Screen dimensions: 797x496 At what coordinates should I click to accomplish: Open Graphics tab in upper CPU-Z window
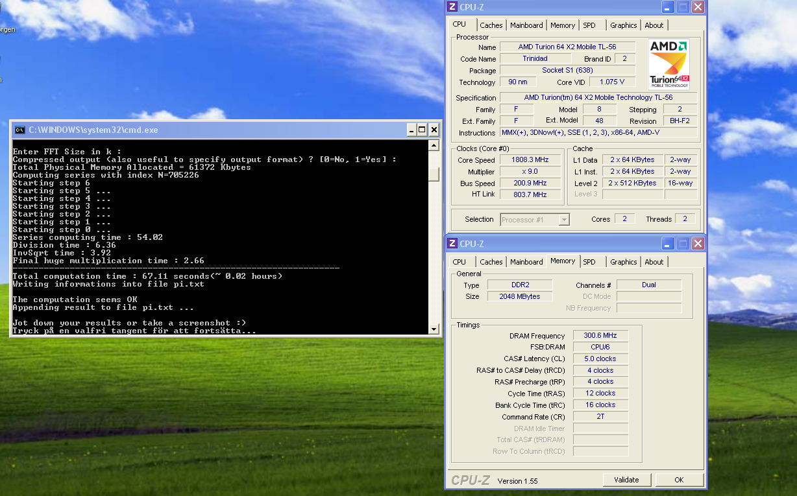[x=624, y=25]
